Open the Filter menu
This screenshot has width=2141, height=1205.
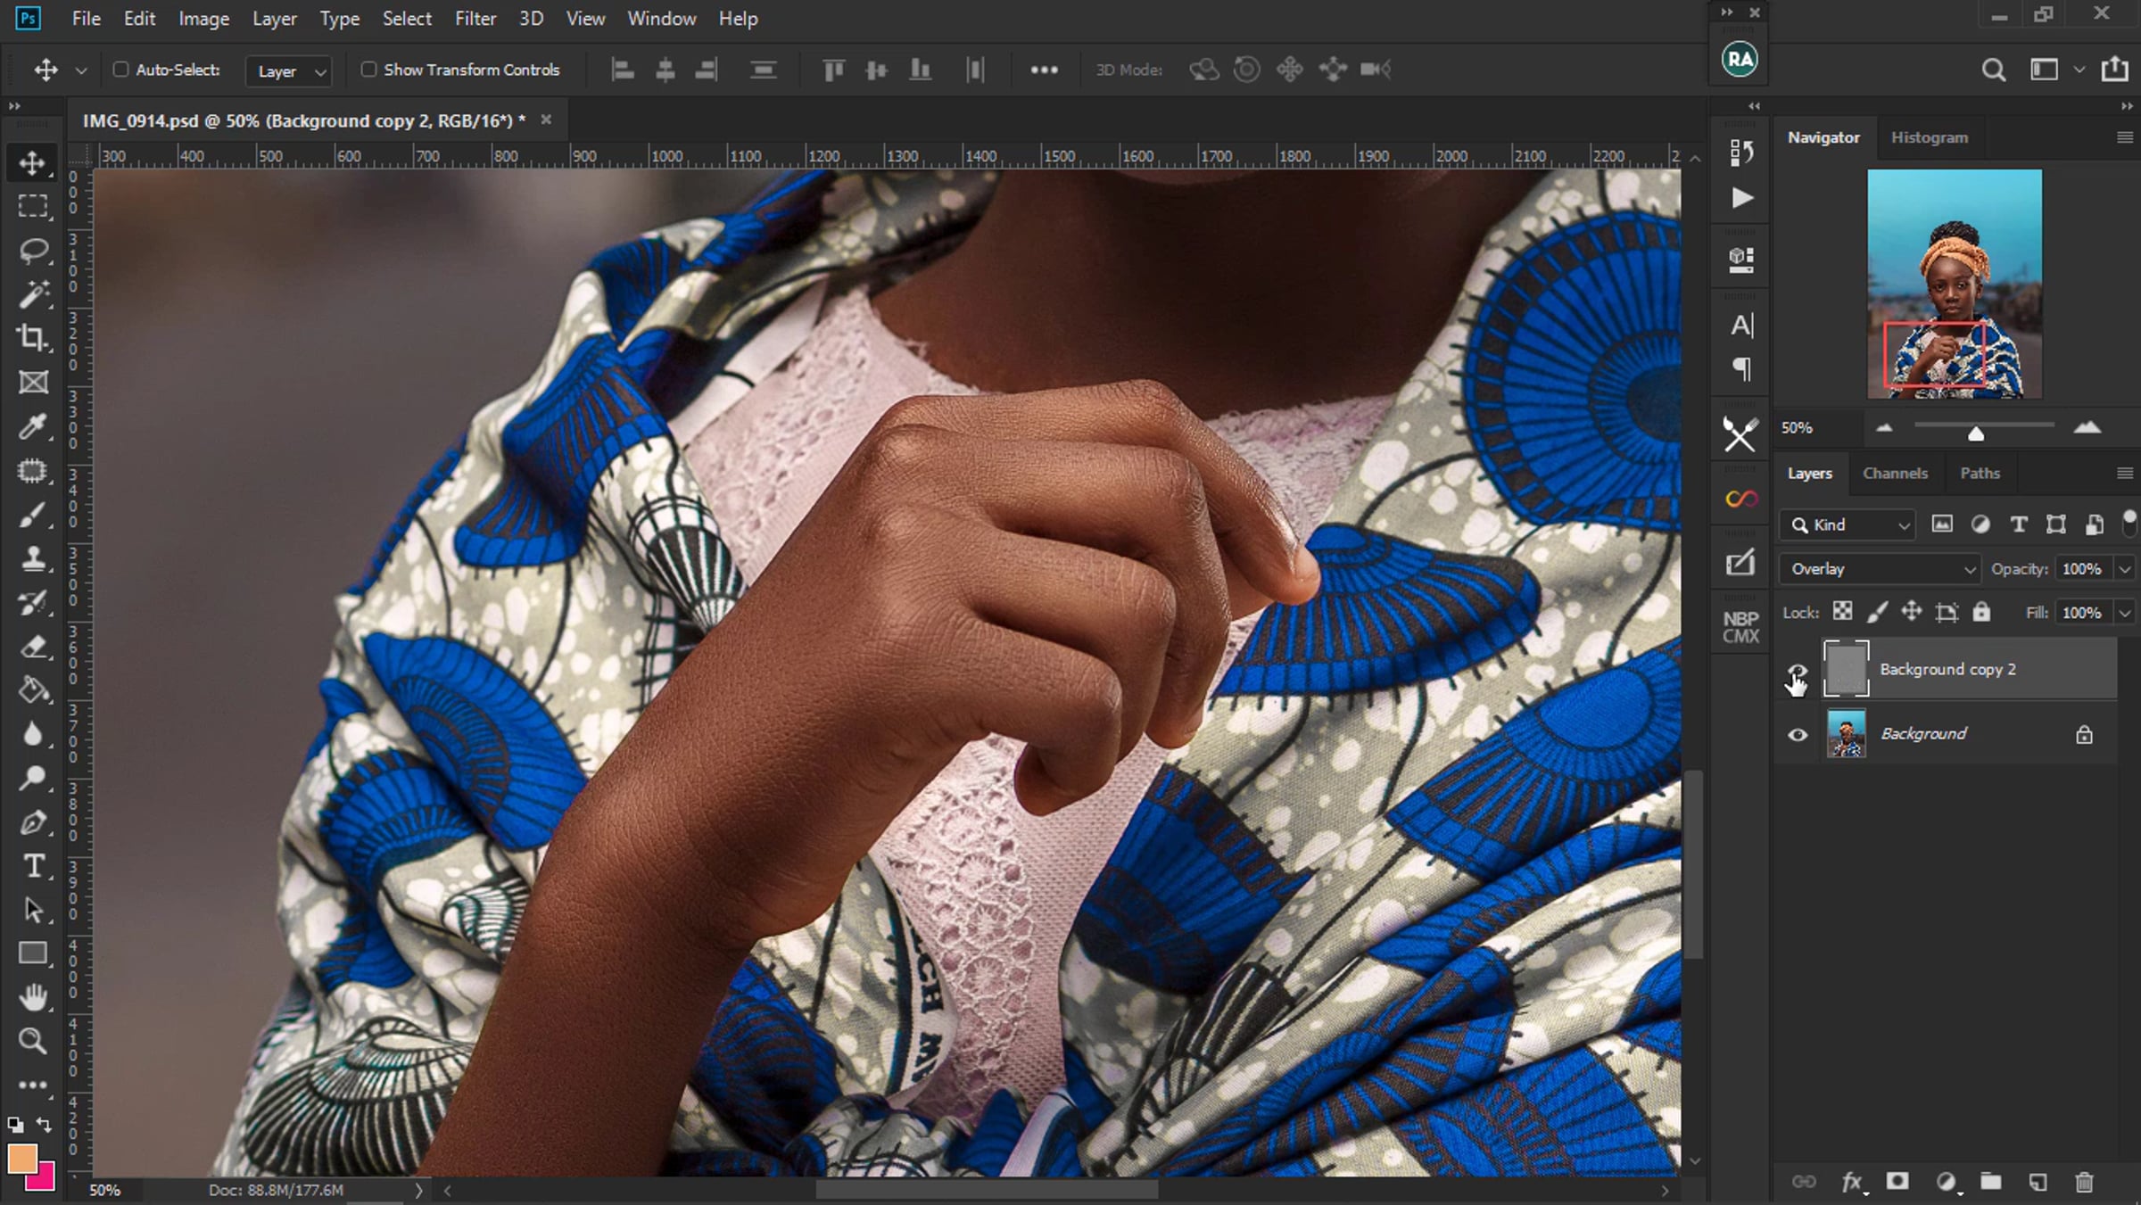click(x=475, y=19)
